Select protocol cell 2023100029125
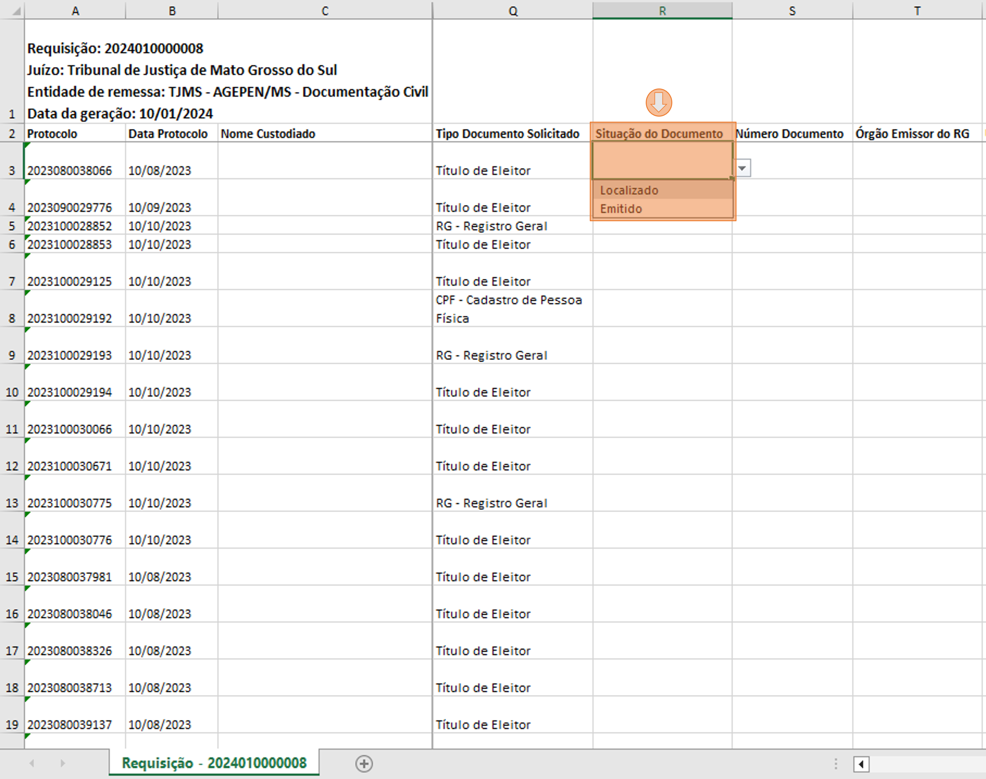Screen dimensions: 986x779 pyautogui.click(x=75, y=272)
